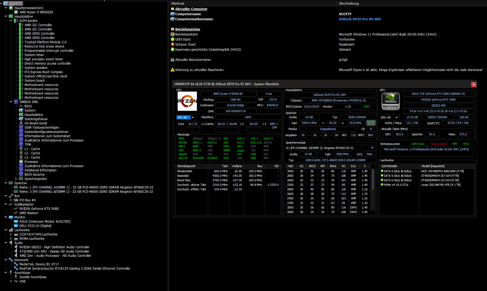Select the BIOS tree item
The height and width of the screenshot is (291, 487).
pos(28,106)
